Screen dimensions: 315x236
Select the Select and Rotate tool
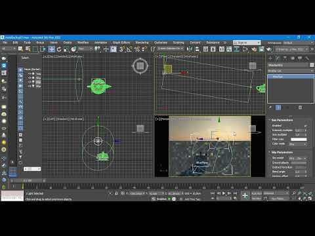[59, 49]
